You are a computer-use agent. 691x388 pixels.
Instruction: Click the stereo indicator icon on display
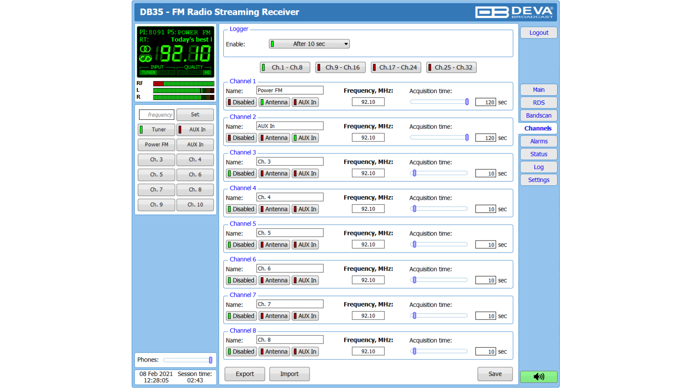(x=145, y=49)
